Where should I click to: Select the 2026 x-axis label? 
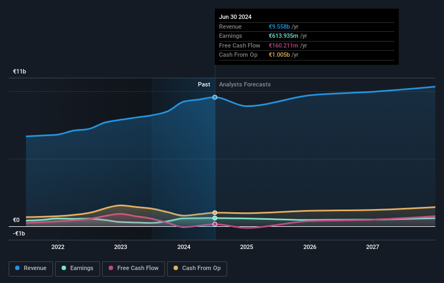[x=310, y=247]
